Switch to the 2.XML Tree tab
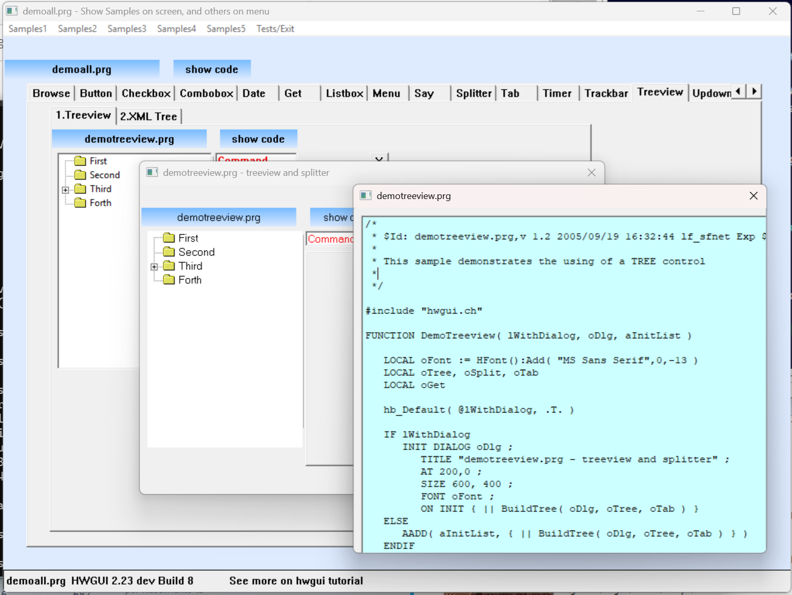The height and width of the screenshot is (595, 792). pyautogui.click(x=149, y=117)
